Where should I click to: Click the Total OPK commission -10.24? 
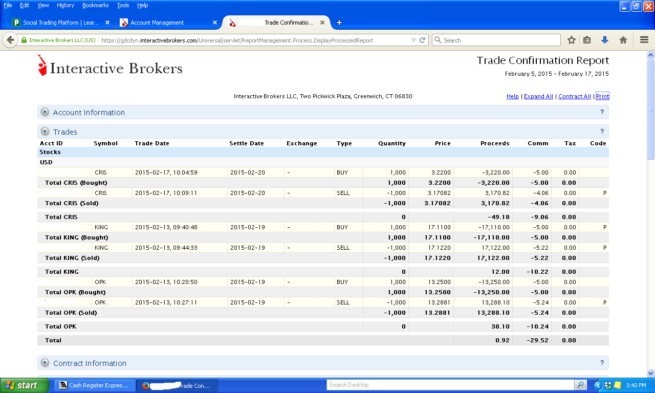(x=538, y=326)
